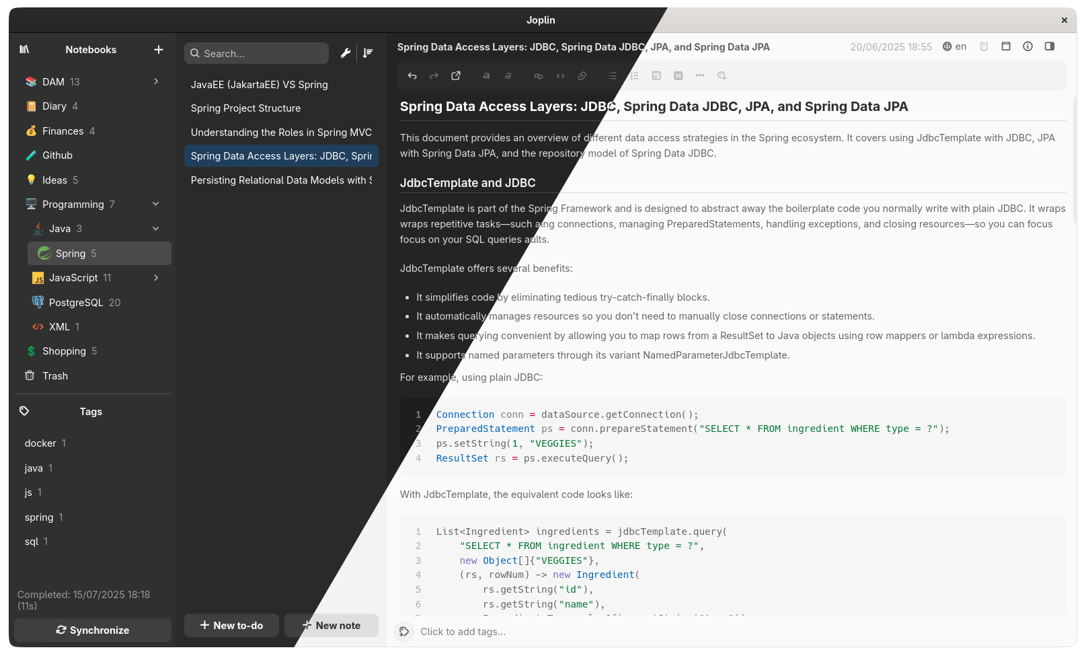1086x658 pixels.
Task: Open the note properties info icon
Action: 1027,46
